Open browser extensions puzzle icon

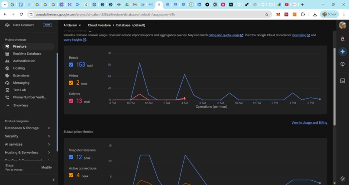point(303,14)
